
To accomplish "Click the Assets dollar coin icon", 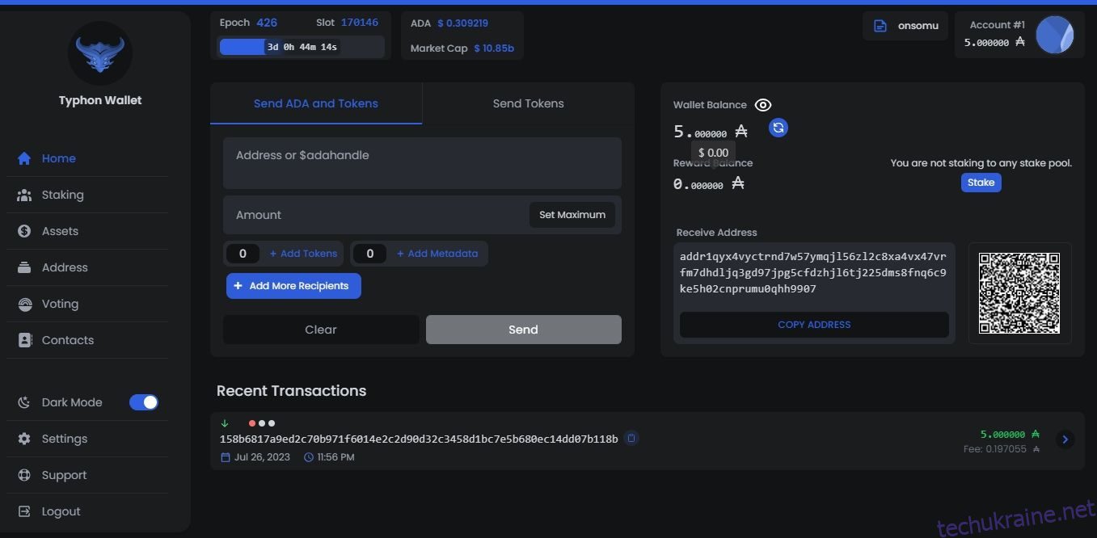I will [x=24, y=231].
